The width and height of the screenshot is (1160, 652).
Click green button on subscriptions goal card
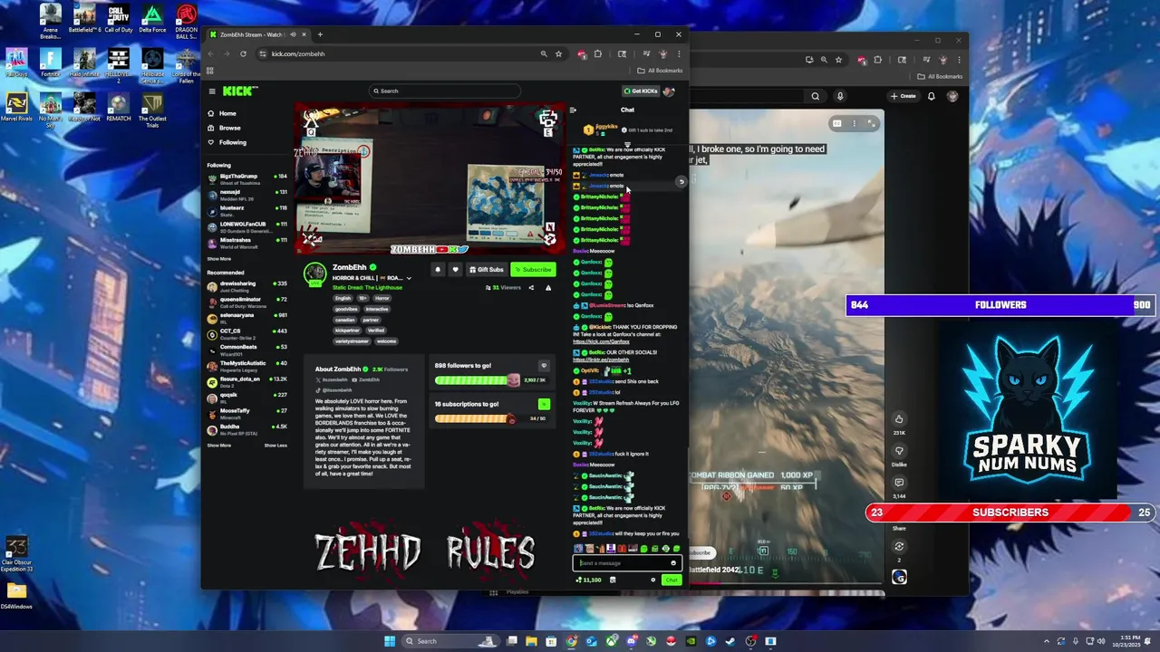544,404
